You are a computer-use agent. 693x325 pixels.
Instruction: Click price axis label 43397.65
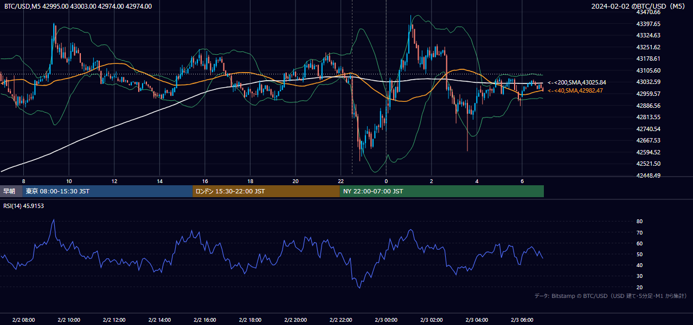coord(648,24)
